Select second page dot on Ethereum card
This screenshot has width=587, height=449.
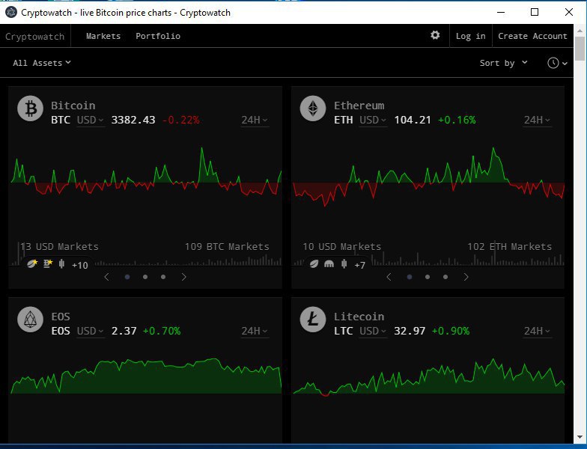[428, 277]
